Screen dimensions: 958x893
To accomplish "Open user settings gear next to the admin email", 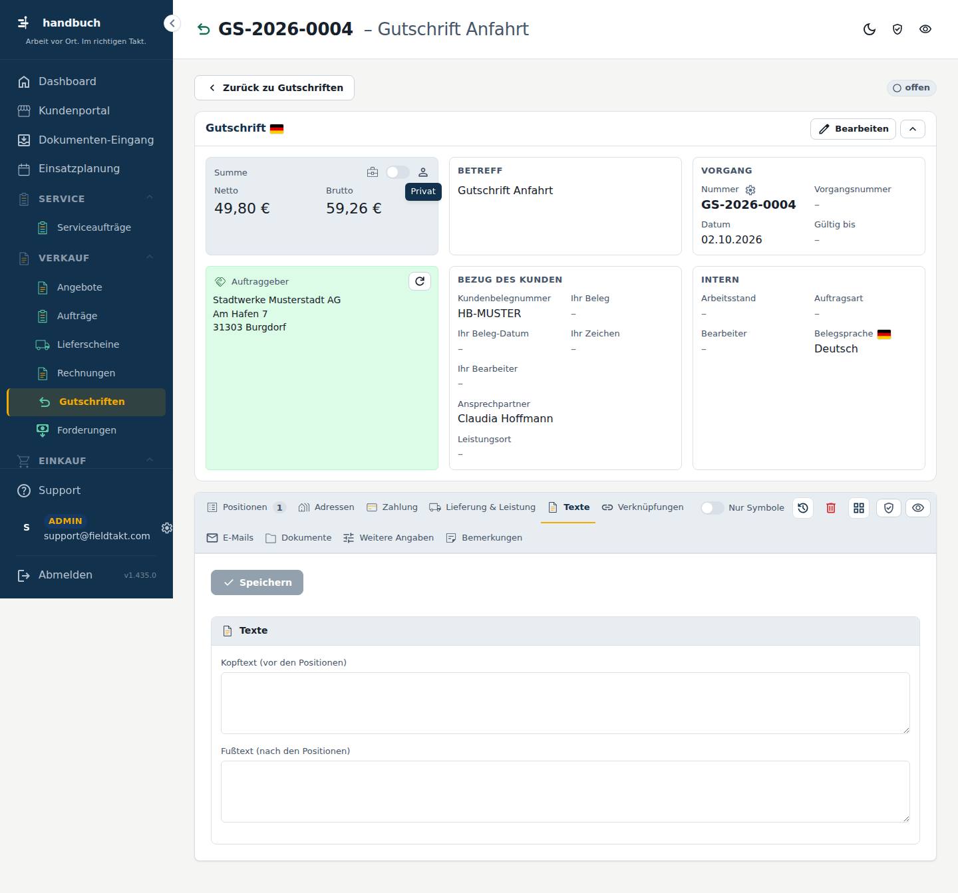I will 167,528.
